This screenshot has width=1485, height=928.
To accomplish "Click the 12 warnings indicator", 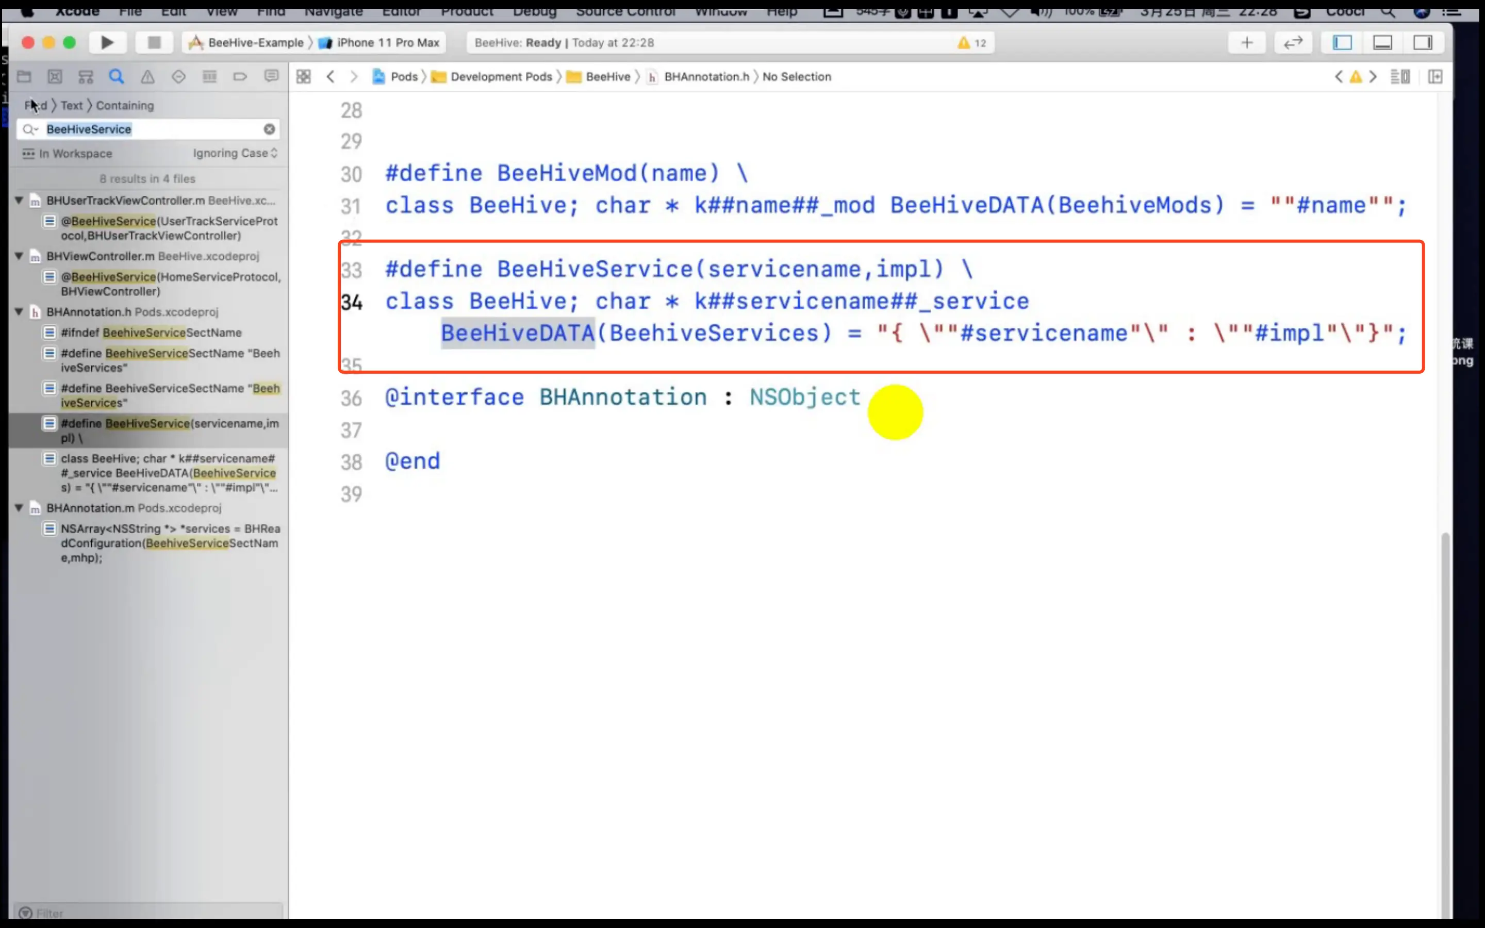I will pos(972,43).
